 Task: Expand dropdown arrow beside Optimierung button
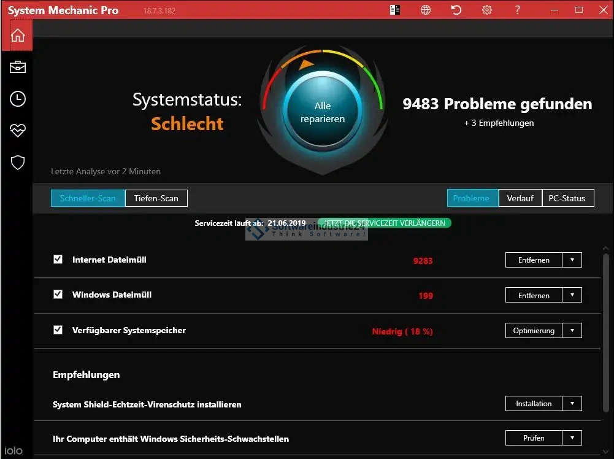[x=572, y=331]
